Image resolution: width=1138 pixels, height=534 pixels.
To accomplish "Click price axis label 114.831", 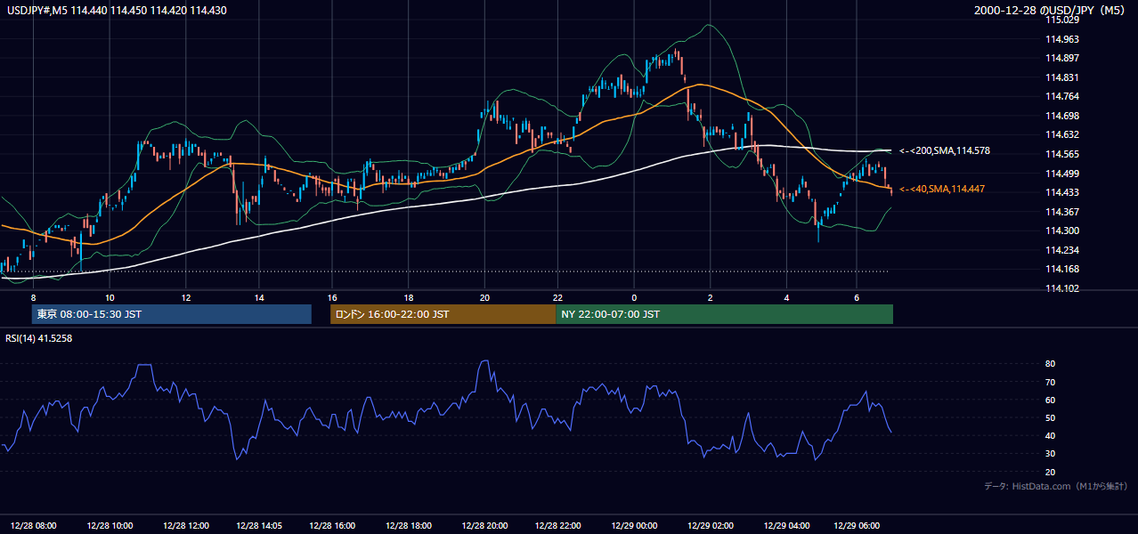I will click(x=1062, y=77).
